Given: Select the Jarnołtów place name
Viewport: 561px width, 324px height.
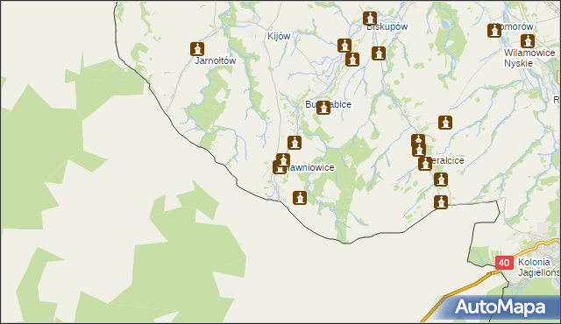Looking at the screenshot, I should coord(215,60).
